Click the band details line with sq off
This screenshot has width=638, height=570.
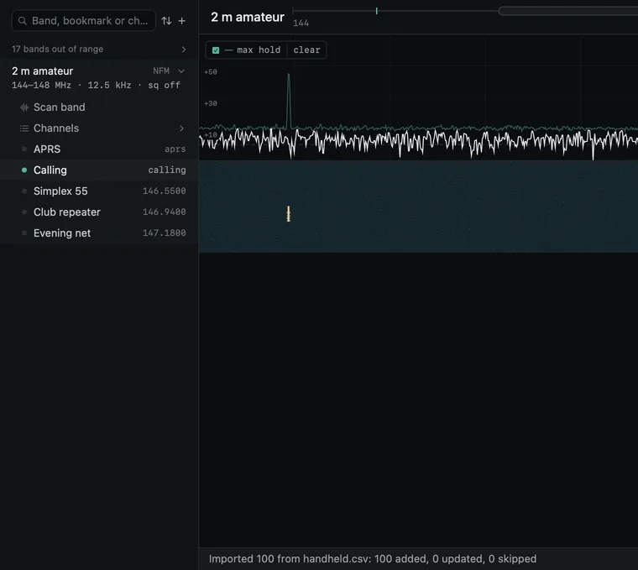point(96,85)
